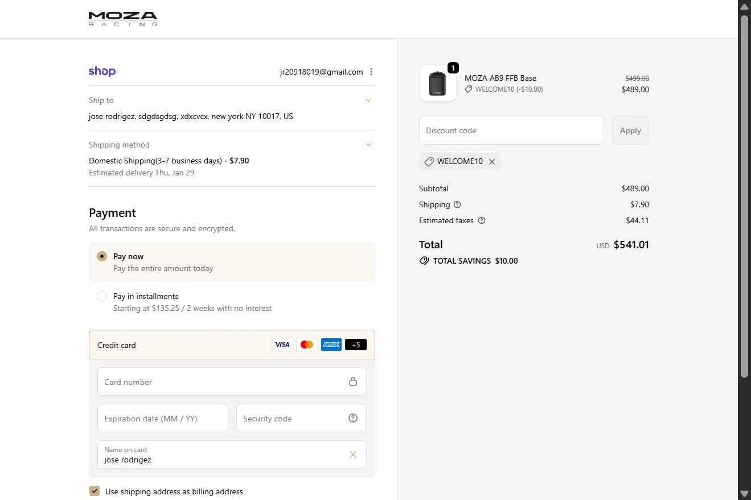Click the lock icon in Card number
Image resolution: width=751 pixels, height=500 pixels.
coord(353,382)
